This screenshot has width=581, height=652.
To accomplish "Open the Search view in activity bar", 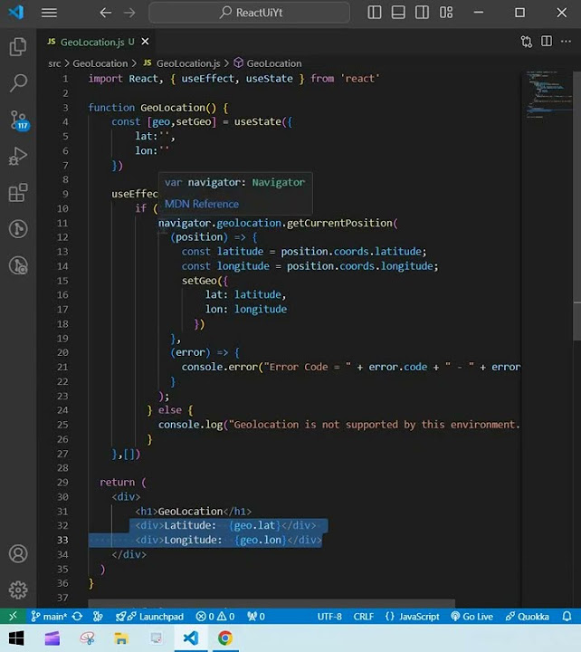I will (x=18, y=82).
